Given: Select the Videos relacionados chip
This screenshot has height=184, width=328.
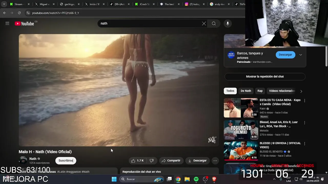Looking at the screenshot, I should [282, 91].
